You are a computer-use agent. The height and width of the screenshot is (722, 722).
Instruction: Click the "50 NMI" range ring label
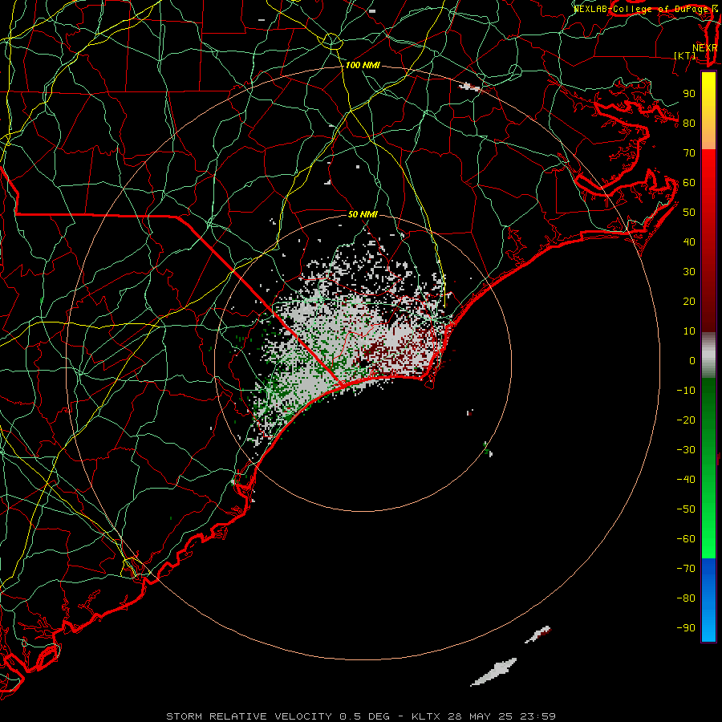(363, 214)
